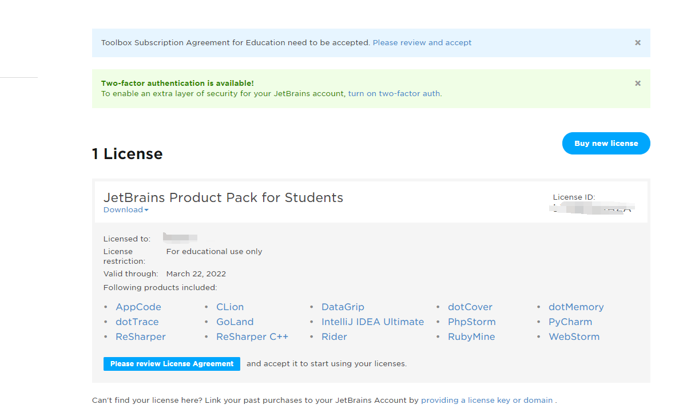Open the Rider product link

coord(334,337)
